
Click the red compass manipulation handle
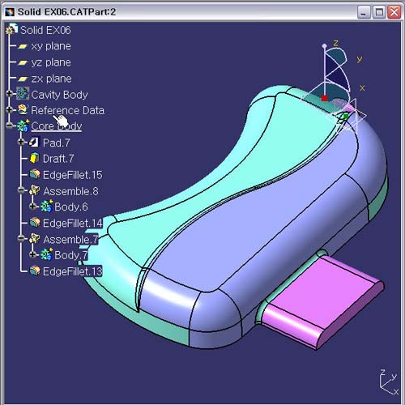[325, 98]
